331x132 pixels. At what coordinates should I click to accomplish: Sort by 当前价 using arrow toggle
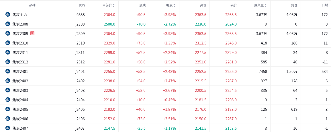[113, 5]
